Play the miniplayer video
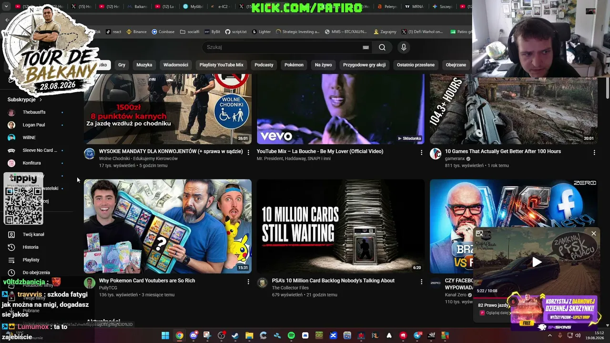Screen dimensions: 610x343 point(537,262)
